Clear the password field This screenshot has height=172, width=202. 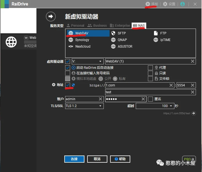(x=143, y=99)
